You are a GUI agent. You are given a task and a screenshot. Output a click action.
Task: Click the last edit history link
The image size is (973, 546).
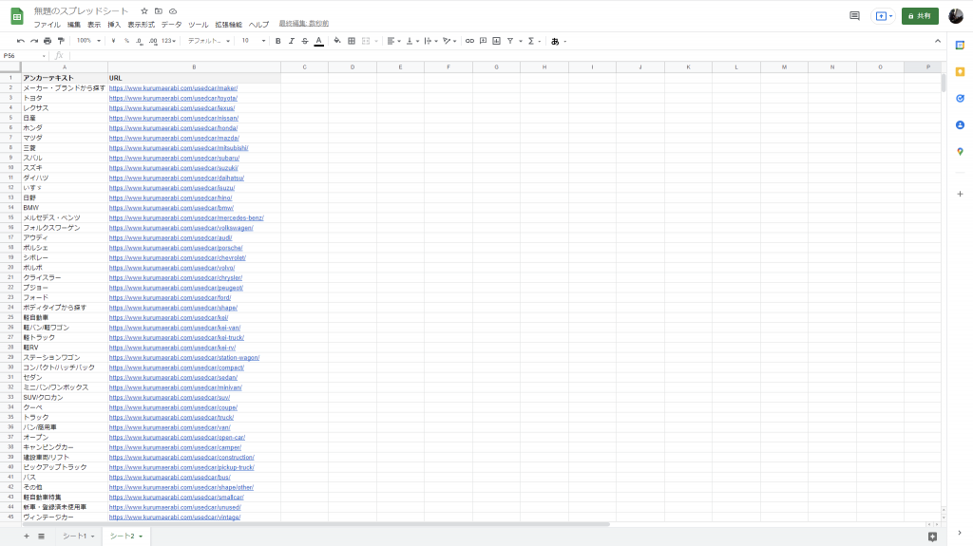tap(304, 24)
